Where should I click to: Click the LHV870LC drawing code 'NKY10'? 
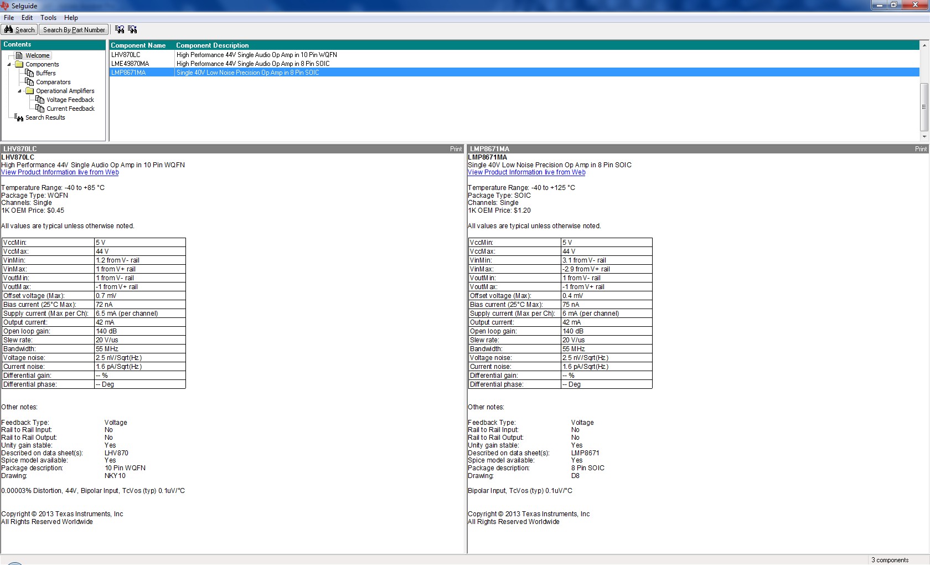(x=115, y=476)
